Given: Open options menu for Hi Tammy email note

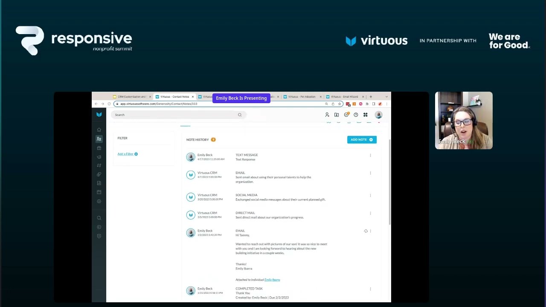Looking at the screenshot, I should click(370, 231).
